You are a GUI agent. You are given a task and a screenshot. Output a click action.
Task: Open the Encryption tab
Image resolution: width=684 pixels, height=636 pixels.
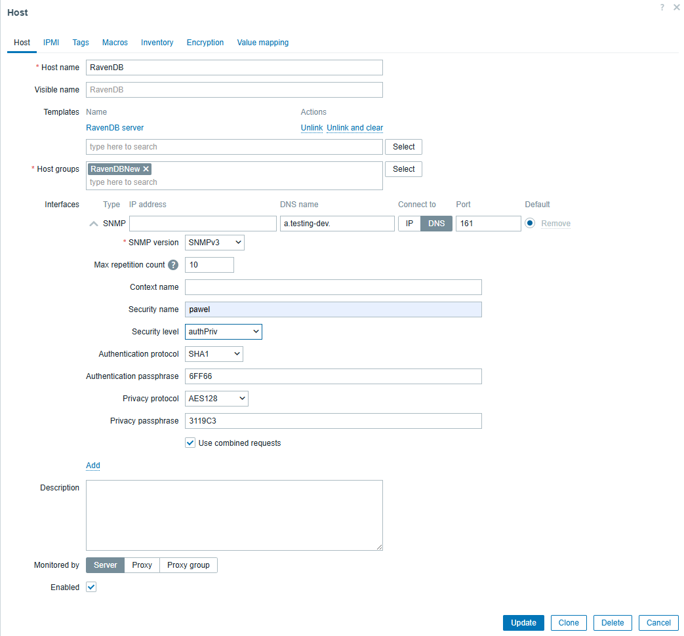point(205,43)
